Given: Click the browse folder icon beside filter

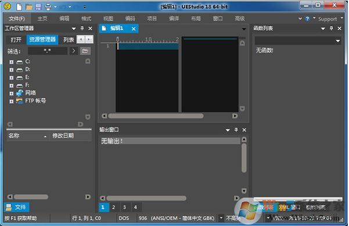Looking at the screenshot, I should pyautogui.click(x=85, y=51).
